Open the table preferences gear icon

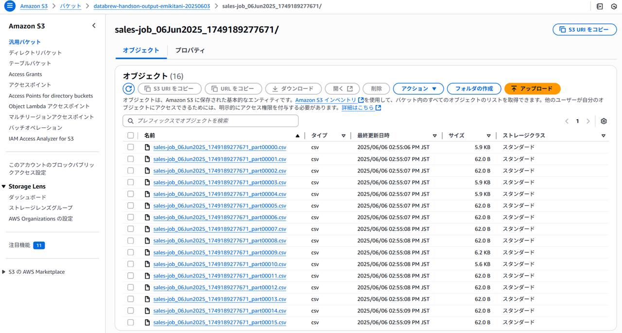click(x=604, y=121)
